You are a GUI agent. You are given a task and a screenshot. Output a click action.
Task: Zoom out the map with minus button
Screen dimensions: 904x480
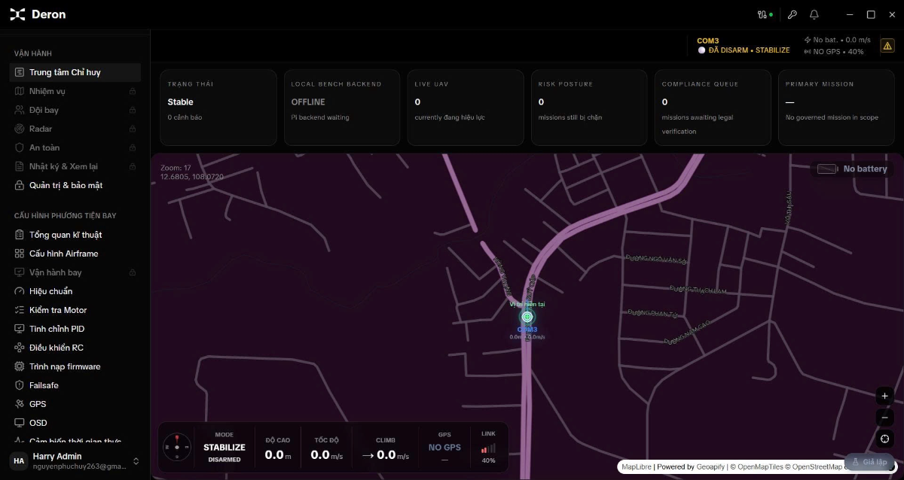click(x=885, y=417)
